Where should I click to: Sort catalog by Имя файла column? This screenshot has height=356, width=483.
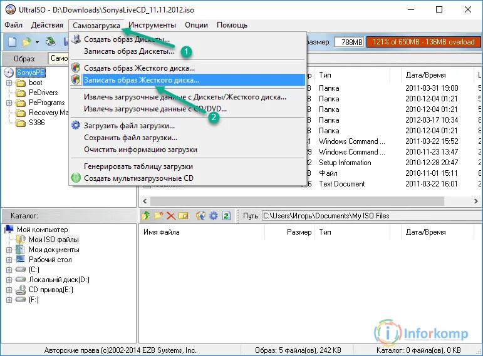(x=202, y=232)
